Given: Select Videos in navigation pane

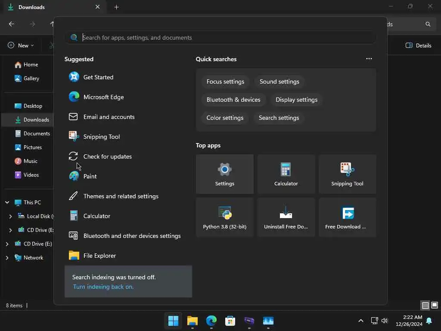Looking at the screenshot, I should [27, 175].
